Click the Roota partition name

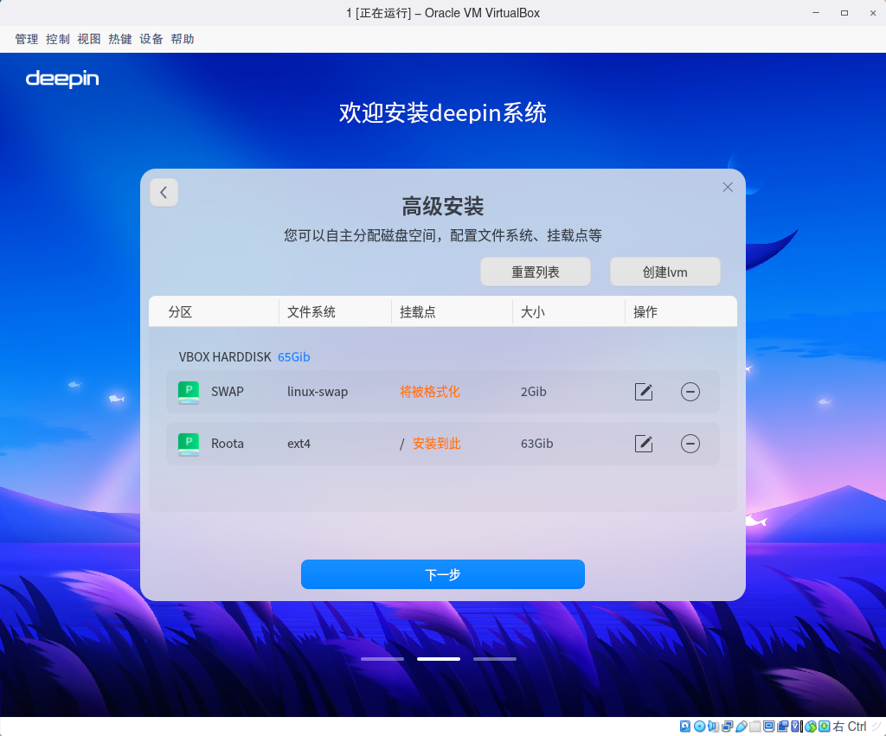click(x=228, y=444)
